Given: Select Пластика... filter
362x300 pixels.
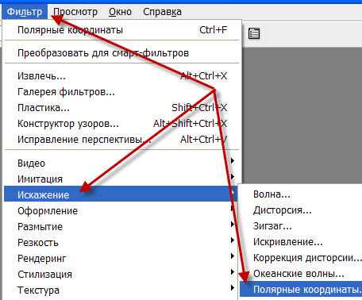Looking at the screenshot, I should pyautogui.click(x=122, y=108).
